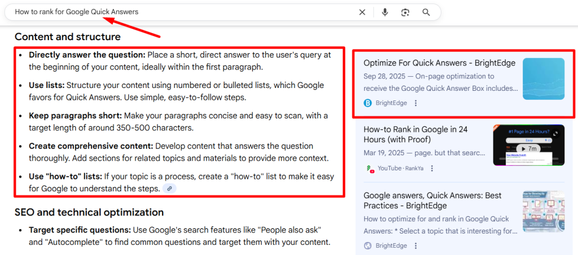Viewport: 578px width, 255px height.
Task: Clear the search query with the X icon
Action: click(362, 12)
